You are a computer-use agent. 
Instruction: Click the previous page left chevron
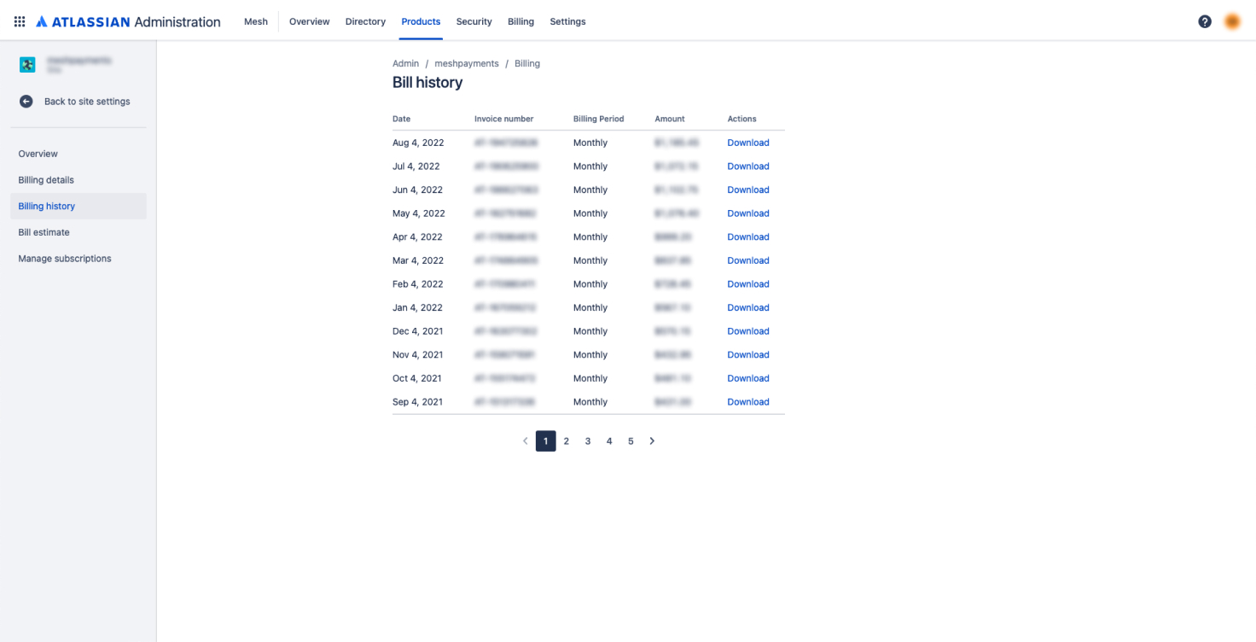(525, 441)
